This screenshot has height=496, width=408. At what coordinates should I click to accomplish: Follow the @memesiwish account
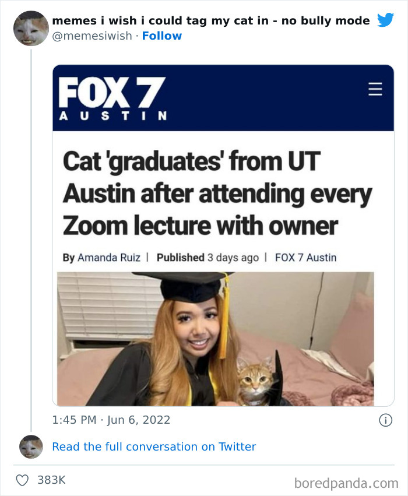tap(162, 36)
